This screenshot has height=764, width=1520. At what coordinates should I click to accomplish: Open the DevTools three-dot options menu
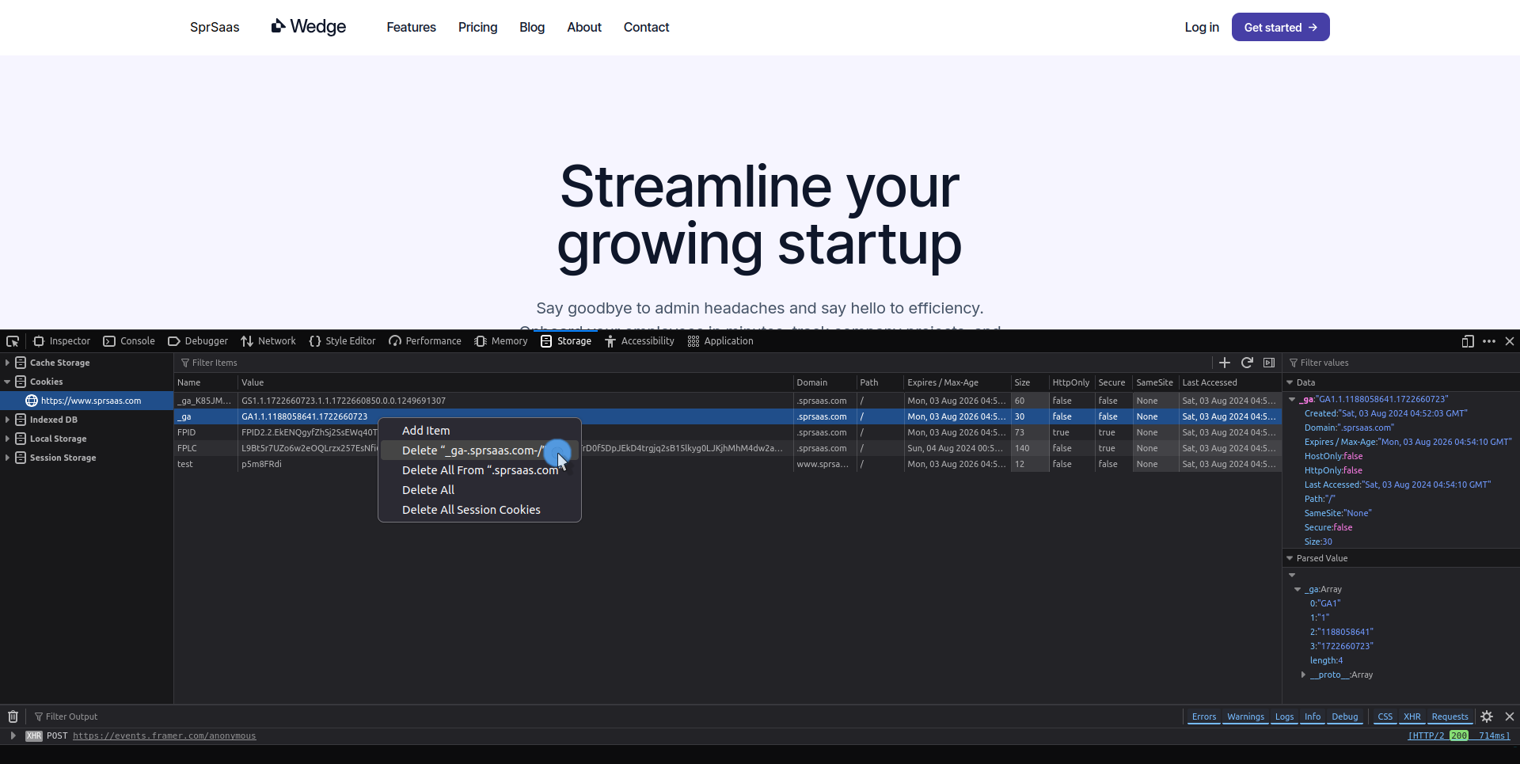tap(1488, 341)
